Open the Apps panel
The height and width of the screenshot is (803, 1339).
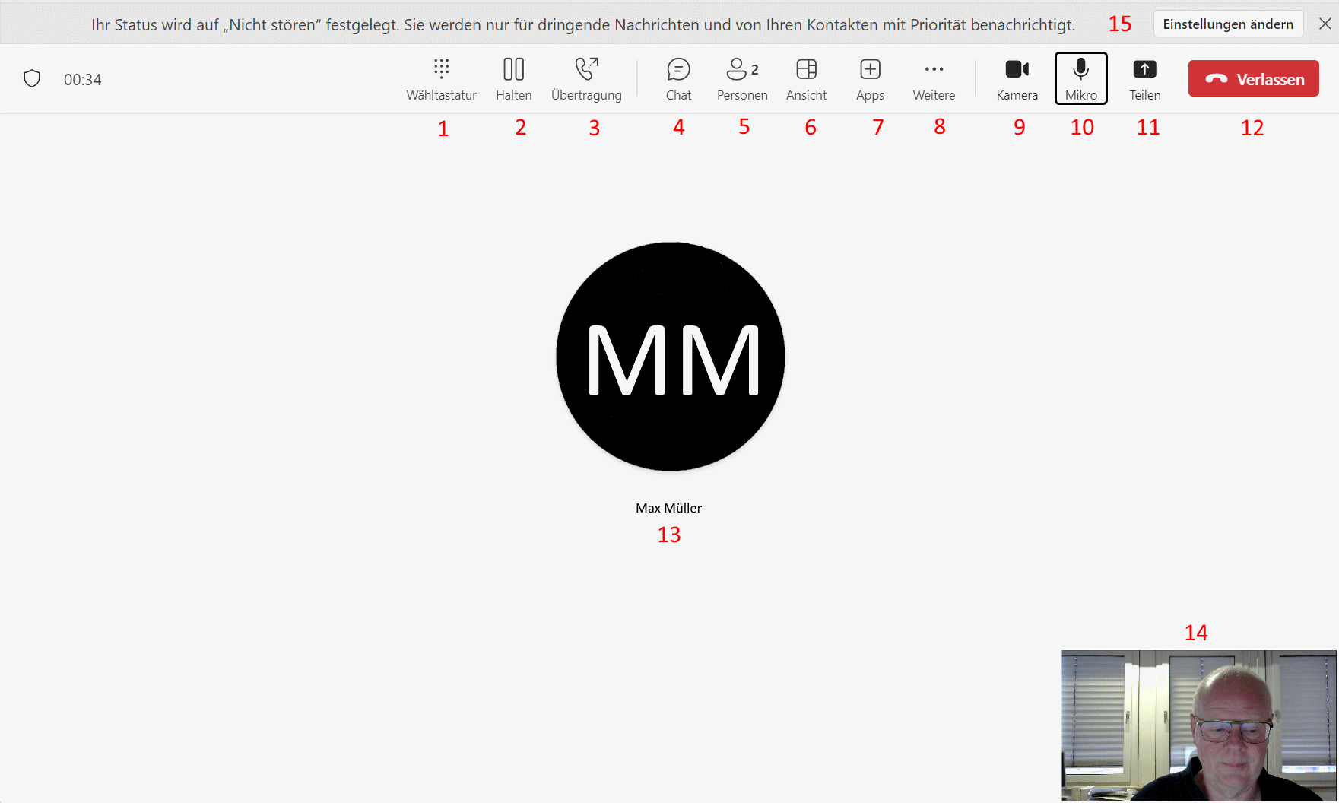[870, 78]
